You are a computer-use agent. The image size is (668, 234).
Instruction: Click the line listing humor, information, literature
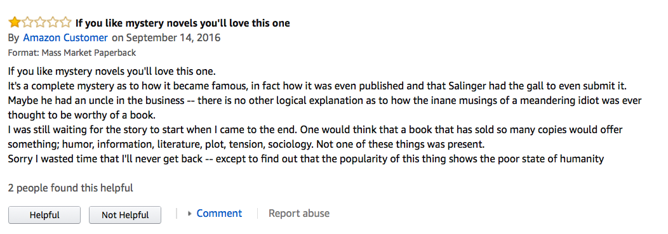tap(246, 145)
